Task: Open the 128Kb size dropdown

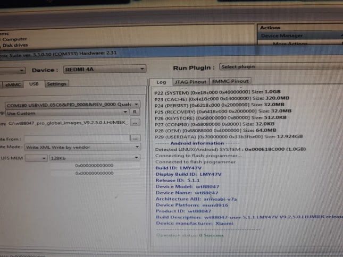Action: coord(95,158)
